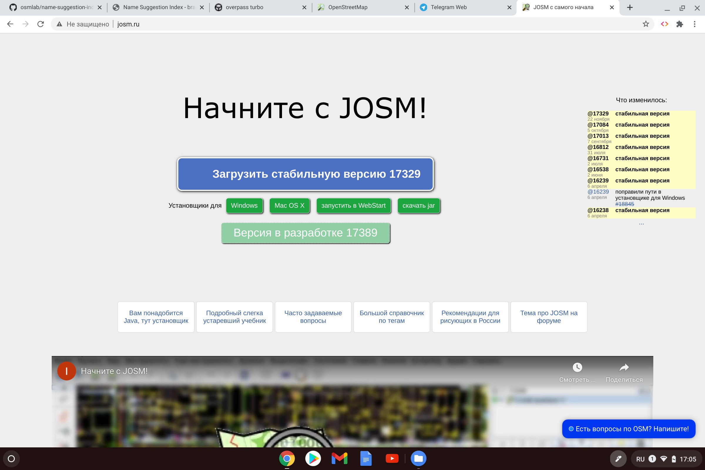Open 'Вам понадобится Java' installer link
Image resolution: width=705 pixels, height=470 pixels.
[x=156, y=317]
